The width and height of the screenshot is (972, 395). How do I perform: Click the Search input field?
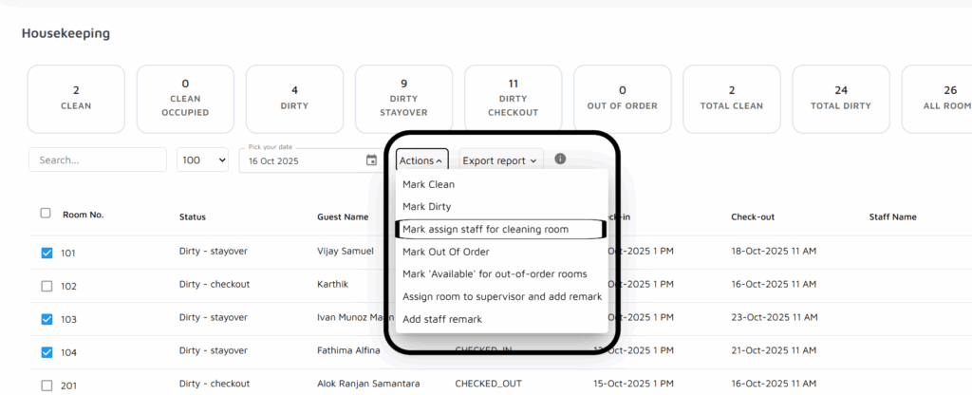tap(98, 160)
